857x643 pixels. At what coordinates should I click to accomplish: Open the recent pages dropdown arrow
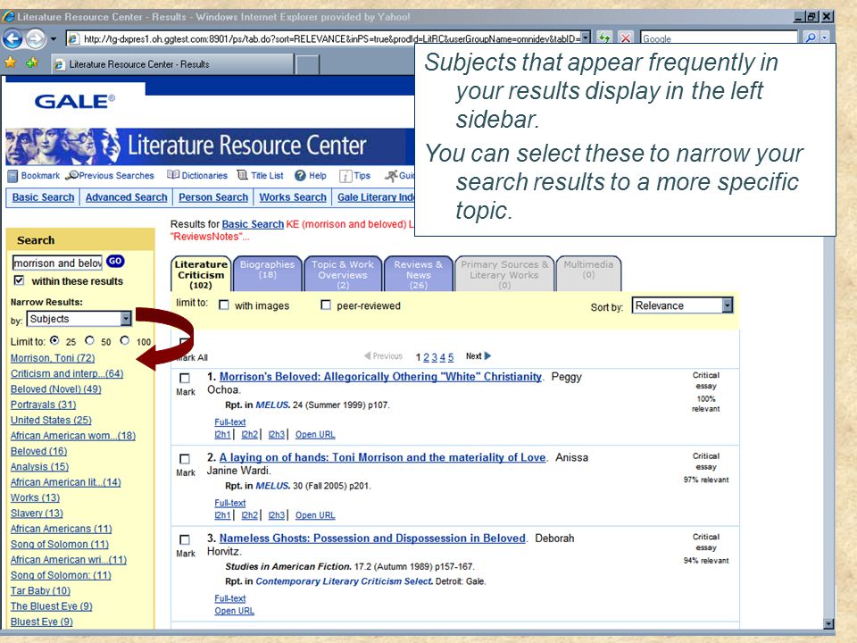[x=53, y=38]
